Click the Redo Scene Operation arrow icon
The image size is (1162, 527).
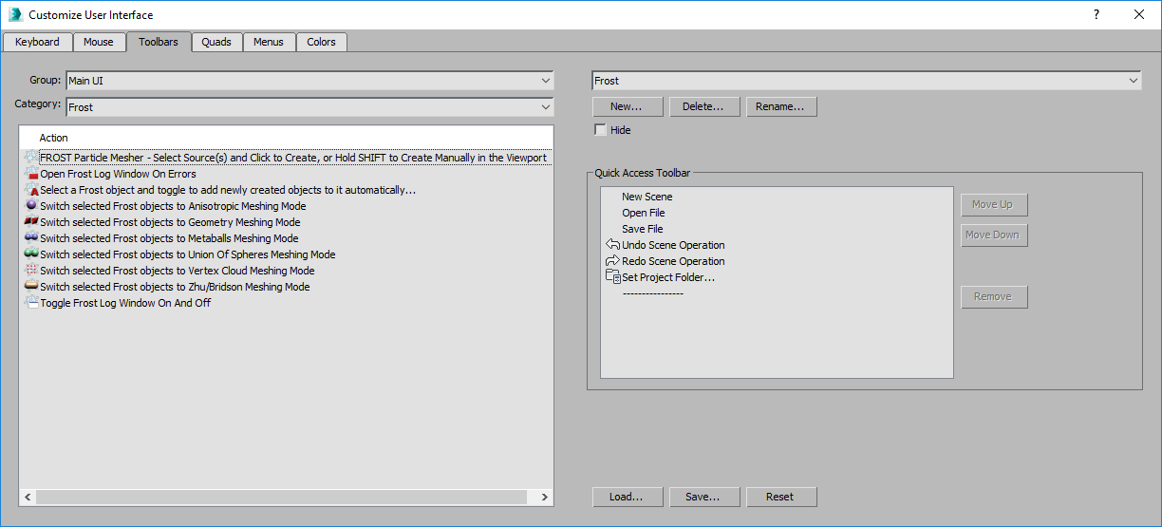pyautogui.click(x=612, y=261)
